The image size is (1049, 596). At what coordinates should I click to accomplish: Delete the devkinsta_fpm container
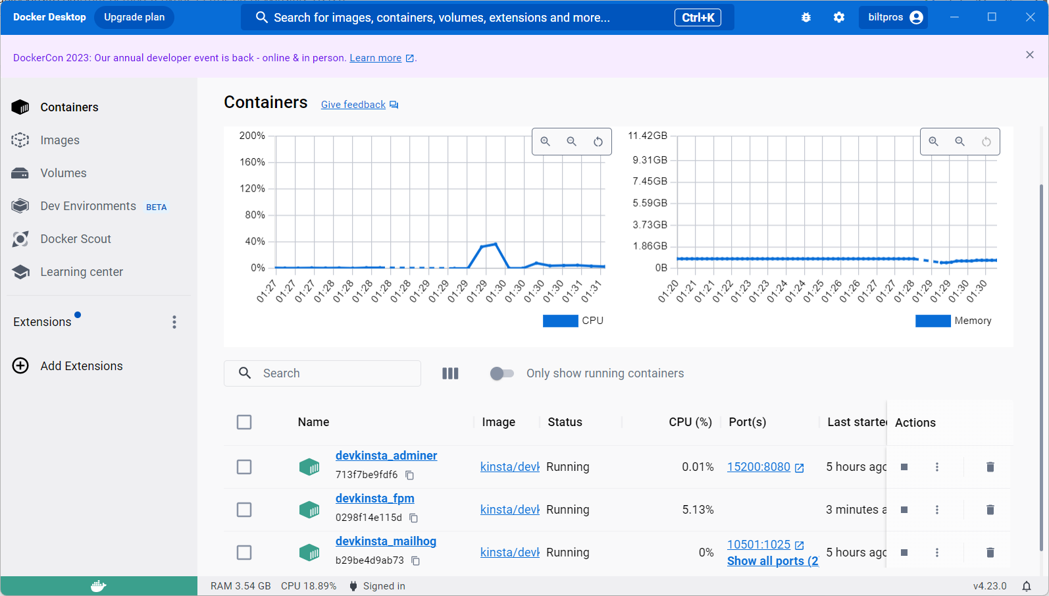[990, 510]
